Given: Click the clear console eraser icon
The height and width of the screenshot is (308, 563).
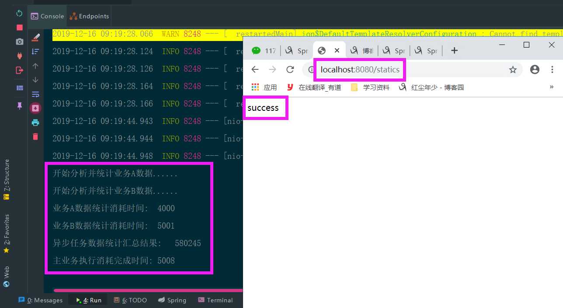Looking at the screenshot, I should point(35,38).
